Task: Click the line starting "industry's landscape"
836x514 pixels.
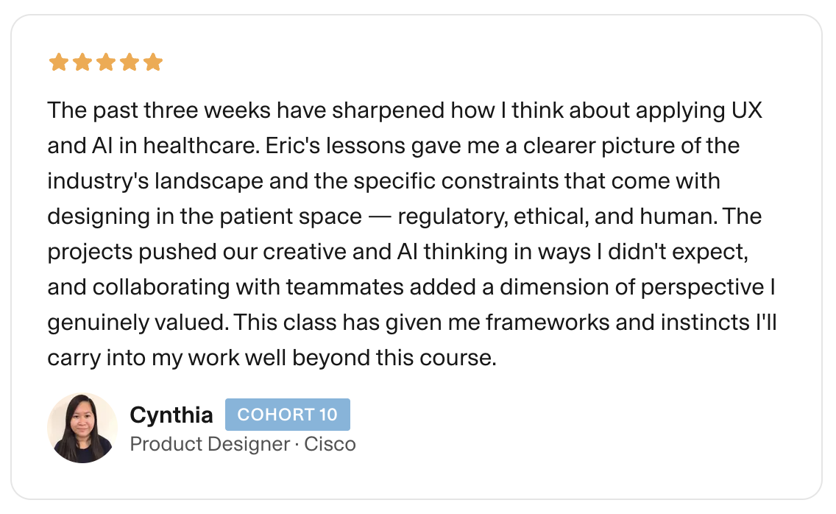Action: pos(383,181)
